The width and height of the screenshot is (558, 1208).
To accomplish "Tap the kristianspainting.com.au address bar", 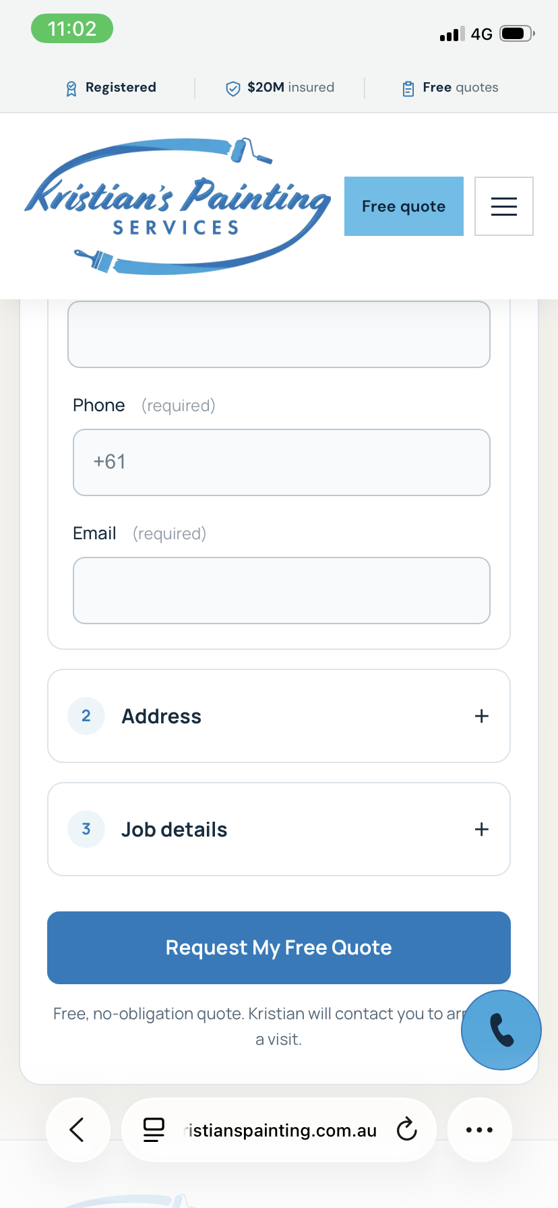I will tap(279, 1130).
